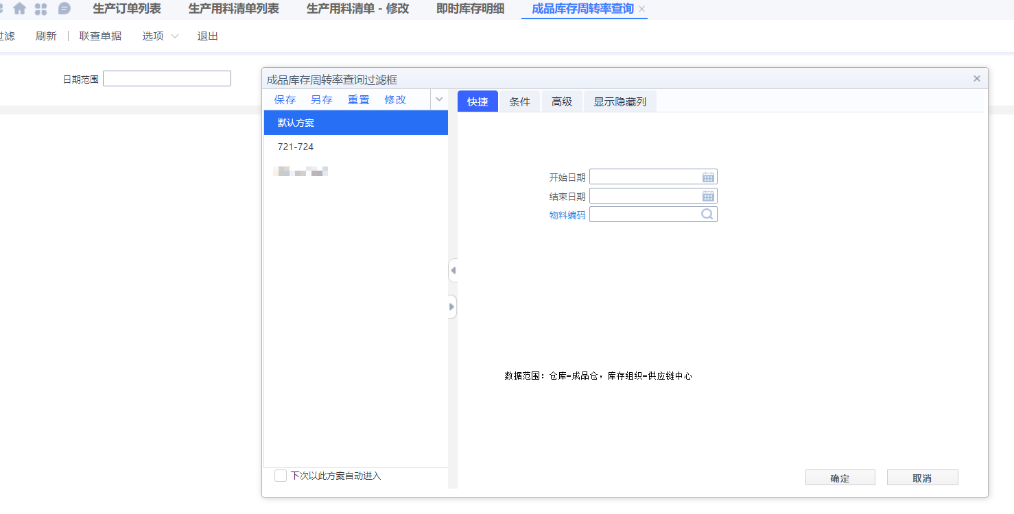Click the 日期范围 input field
This screenshot has width=1014, height=514.
(167, 79)
